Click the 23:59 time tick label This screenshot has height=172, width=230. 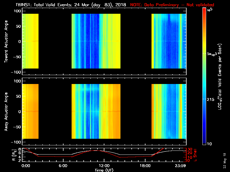(x=180, y=166)
